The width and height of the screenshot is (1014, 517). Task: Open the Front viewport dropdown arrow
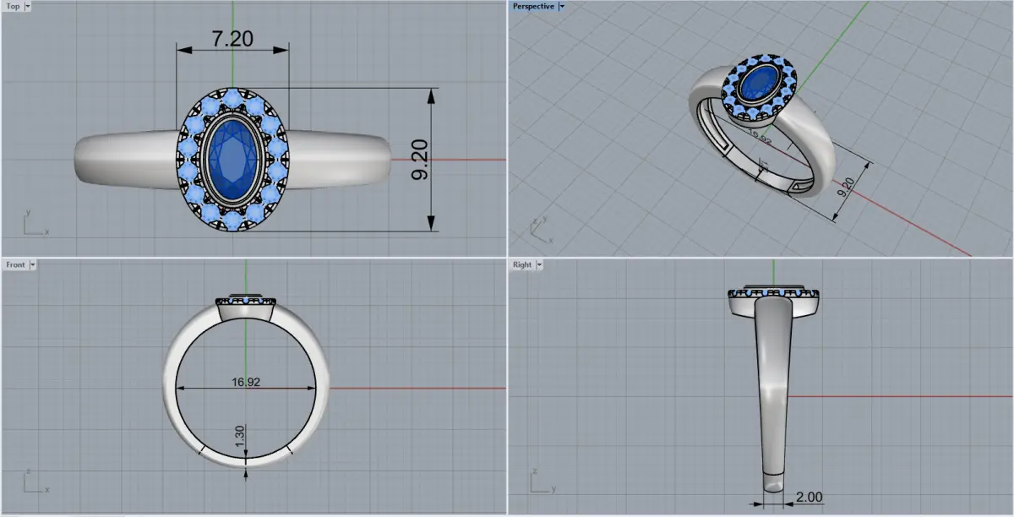pyautogui.click(x=33, y=264)
